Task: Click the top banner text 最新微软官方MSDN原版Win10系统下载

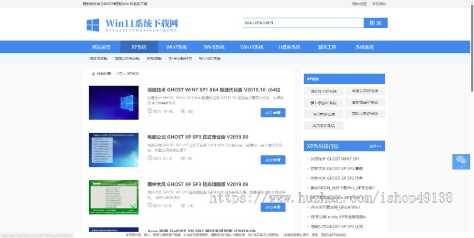Action: tap(115, 4)
